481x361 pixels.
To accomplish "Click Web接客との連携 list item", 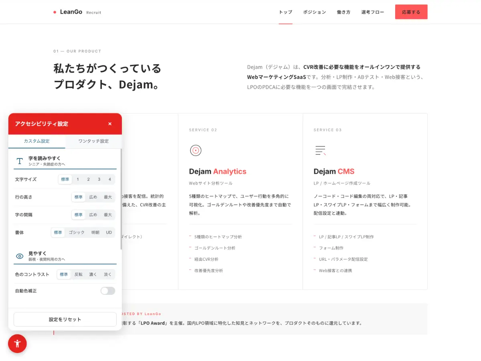I will click(x=335, y=270).
